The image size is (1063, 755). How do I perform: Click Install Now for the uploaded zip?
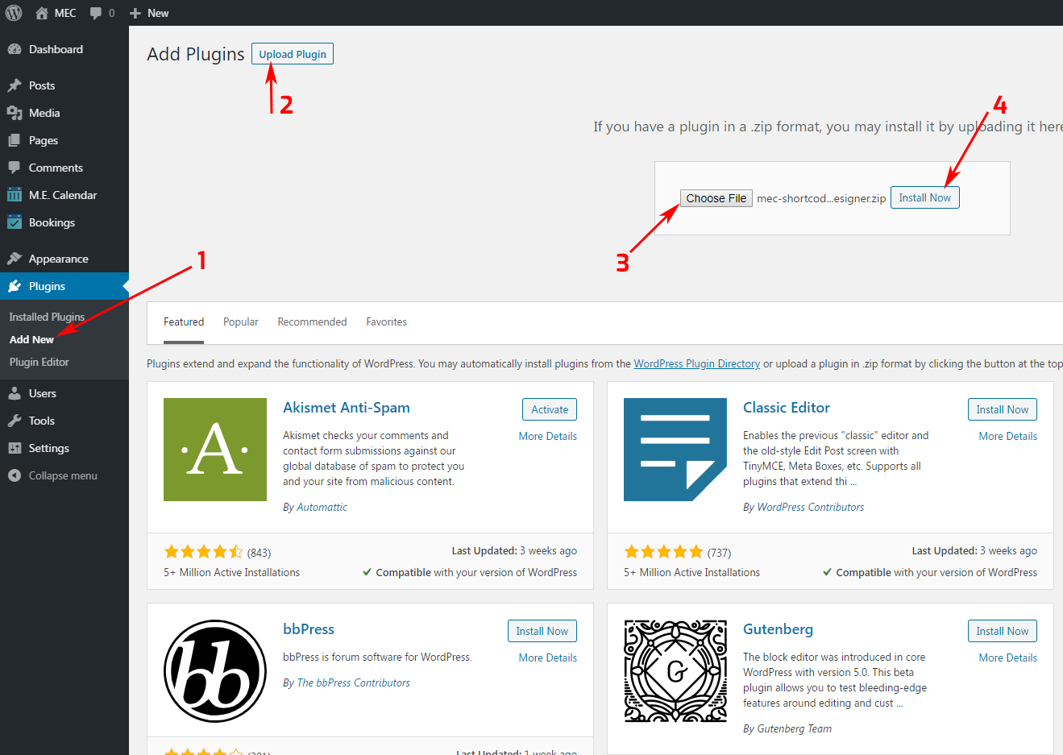tap(924, 197)
